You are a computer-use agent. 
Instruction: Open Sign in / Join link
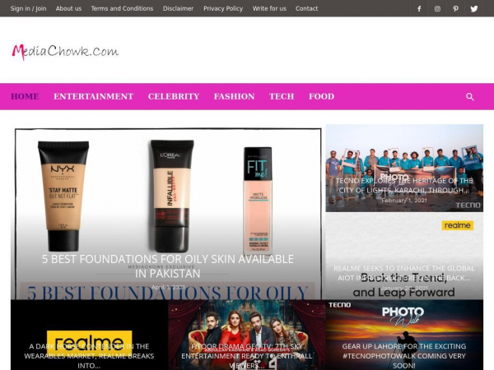point(28,8)
